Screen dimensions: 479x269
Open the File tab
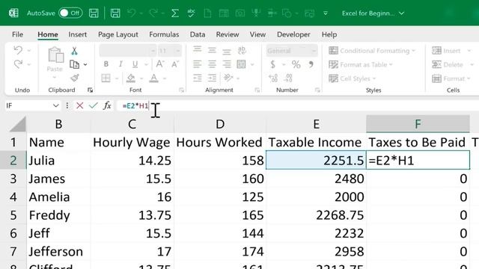pos(17,34)
